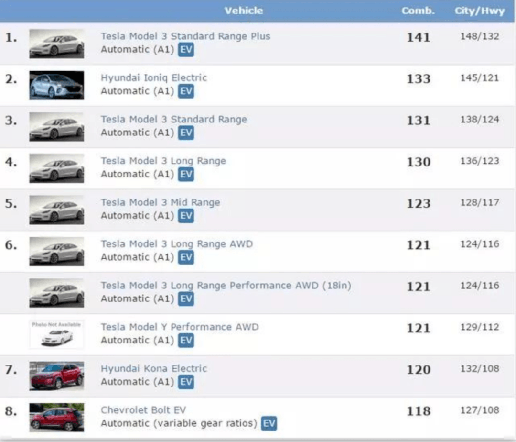Viewport: 516px width, 442px height.
Task: Click the red Chevrolet Bolt EV photo
Action: [56, 417]
